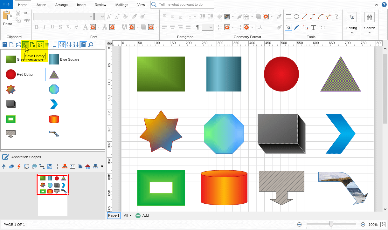The height and width of the screenshot is (230, 388).
Task: Toggle the icons-only library view
Action: pos(54,45)
